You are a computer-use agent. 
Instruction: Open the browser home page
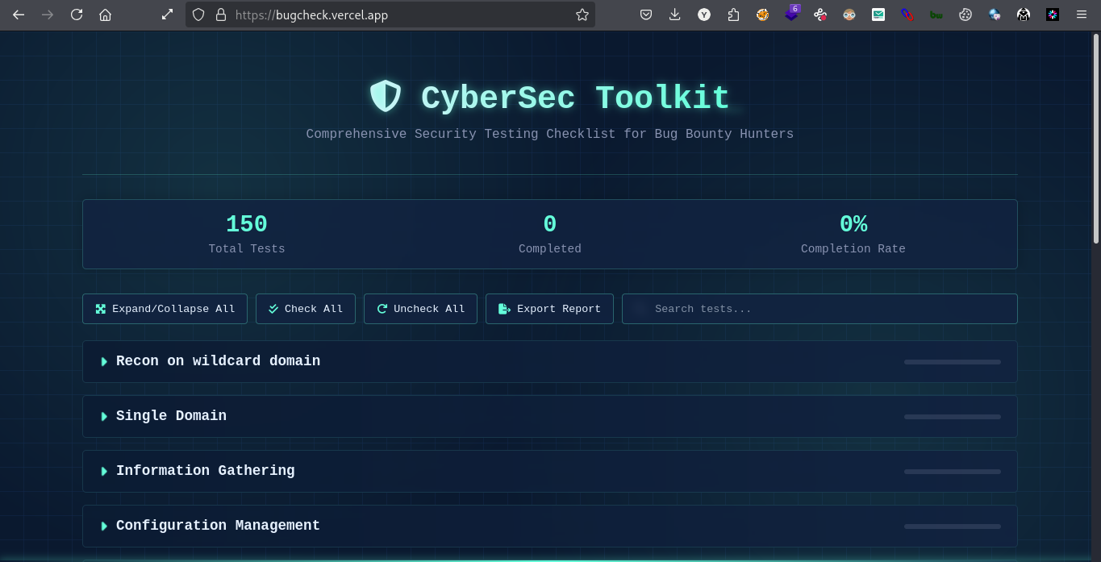105,15
